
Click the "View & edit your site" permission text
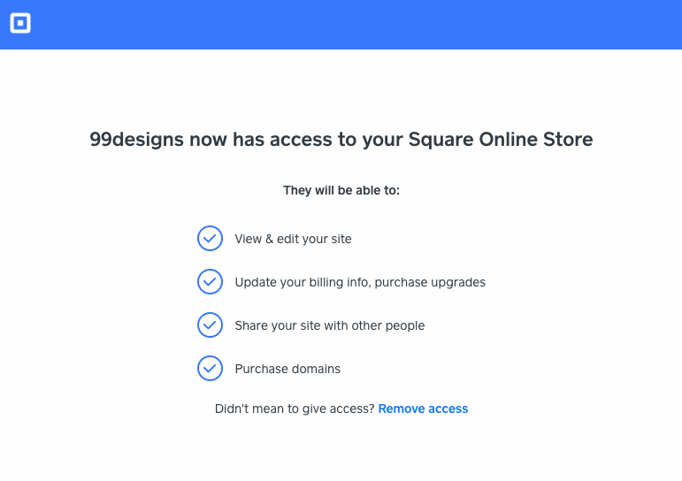point(293,239)
